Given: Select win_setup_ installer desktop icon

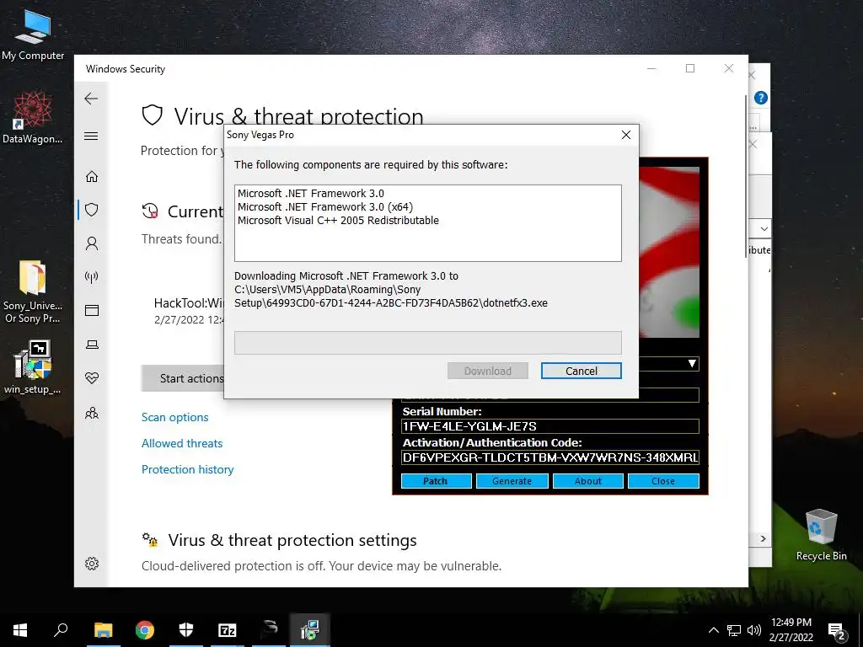Looking at the screenshot, I should pyautogui.click(x=33, y=367).
